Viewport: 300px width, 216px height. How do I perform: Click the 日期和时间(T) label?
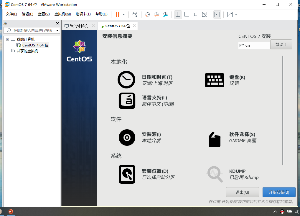tap(157, 77)
